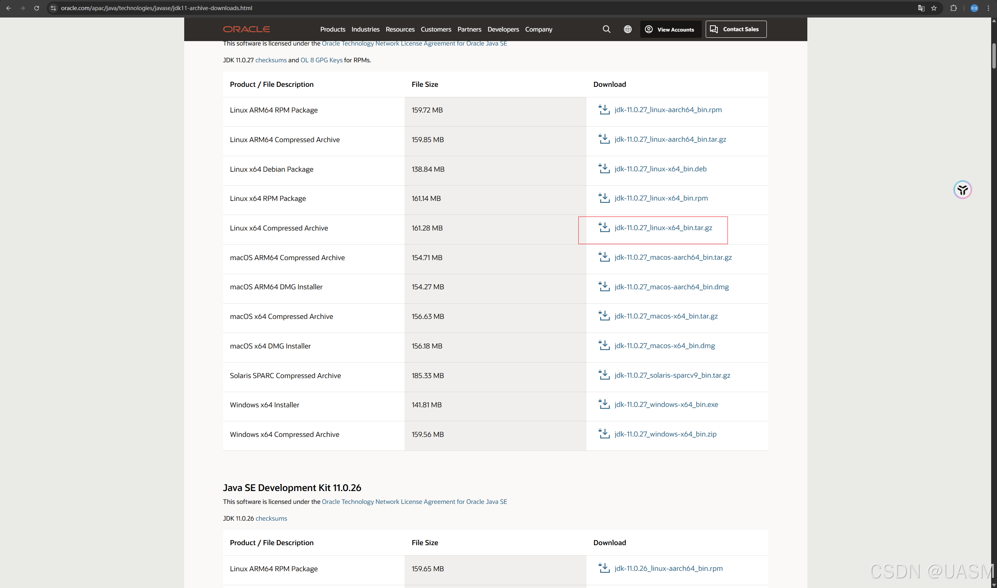Download jdk-11.0.27_linux-x64_bin.deb link

pos(661,169)
